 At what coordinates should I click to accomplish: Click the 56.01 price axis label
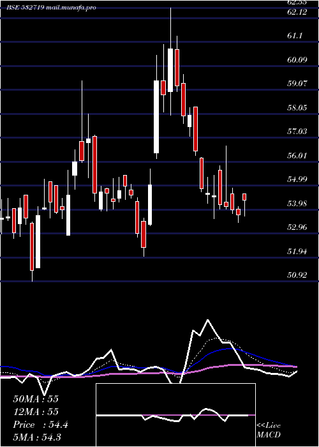(x=297, y=156)
